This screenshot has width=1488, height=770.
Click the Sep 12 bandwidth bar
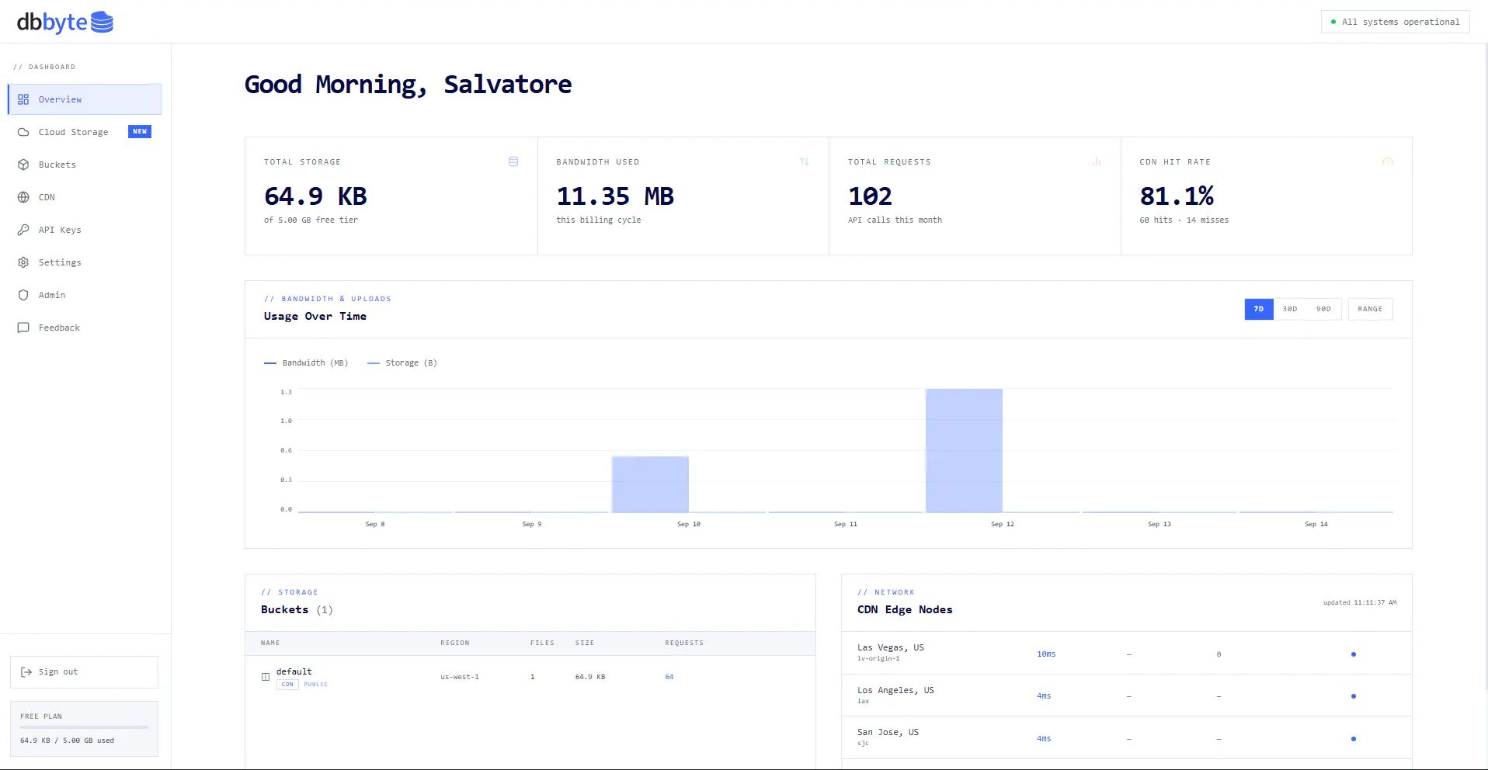(964, 450)
